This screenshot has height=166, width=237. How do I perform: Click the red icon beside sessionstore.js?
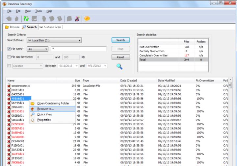click(x=9, y=86)
